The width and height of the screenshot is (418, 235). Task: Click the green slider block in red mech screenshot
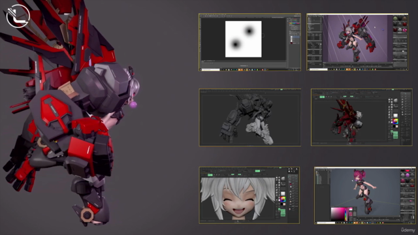[396, 136]
